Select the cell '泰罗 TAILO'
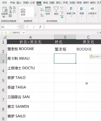 [x=30, y=78]
